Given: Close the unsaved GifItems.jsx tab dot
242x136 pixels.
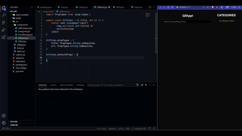Looking at the screenshot, I should (x=109, y=7).
